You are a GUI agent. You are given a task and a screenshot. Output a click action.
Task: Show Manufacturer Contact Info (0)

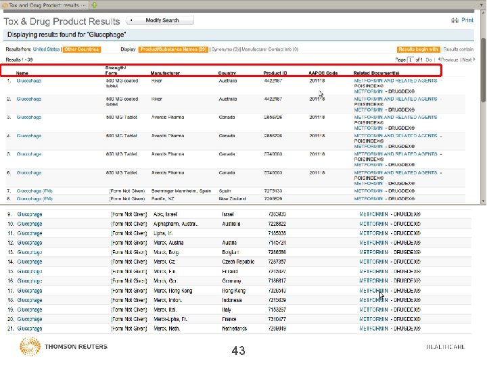(x=270, y=49)
